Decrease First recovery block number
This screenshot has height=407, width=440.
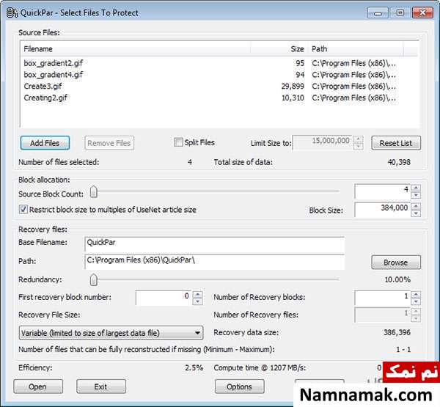point(198,301)
